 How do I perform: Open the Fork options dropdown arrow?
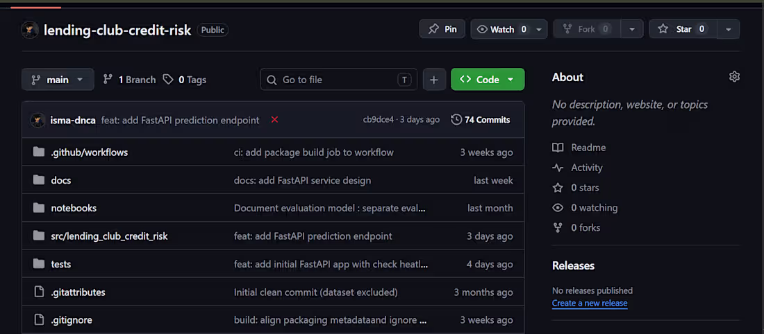tap(632, 29)
